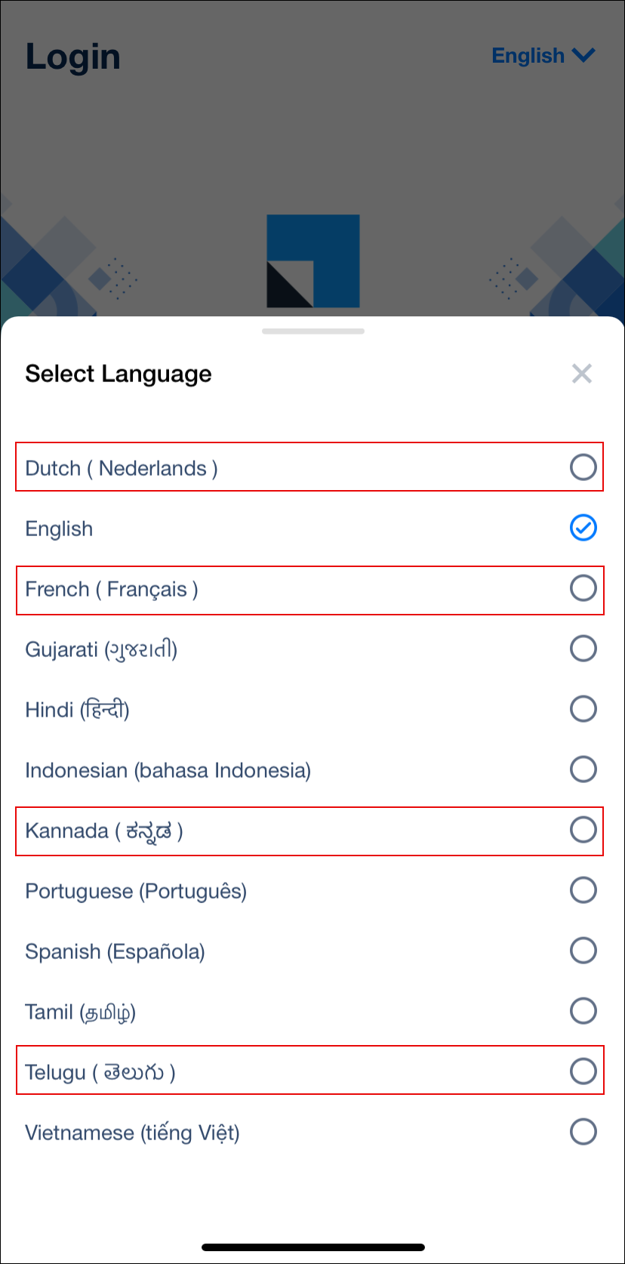Select Indonesian (bahasa Indonesia) radio button
The width and height of the screenshot is (625, 1264).
[x=583, y=769]
